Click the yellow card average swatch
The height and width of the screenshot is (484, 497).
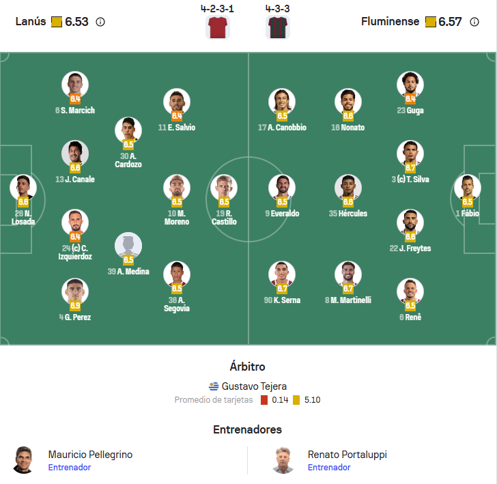[296, 400]
